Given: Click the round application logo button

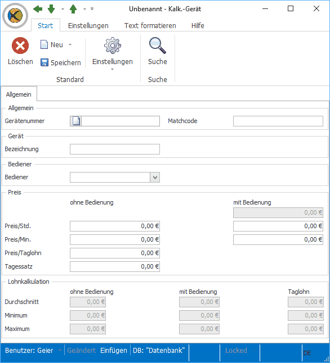Looking at the screenshot, I should (x=15, y=16).
